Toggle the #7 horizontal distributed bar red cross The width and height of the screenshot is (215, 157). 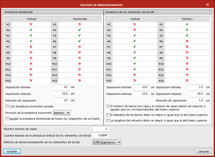(x=79, y=47)
